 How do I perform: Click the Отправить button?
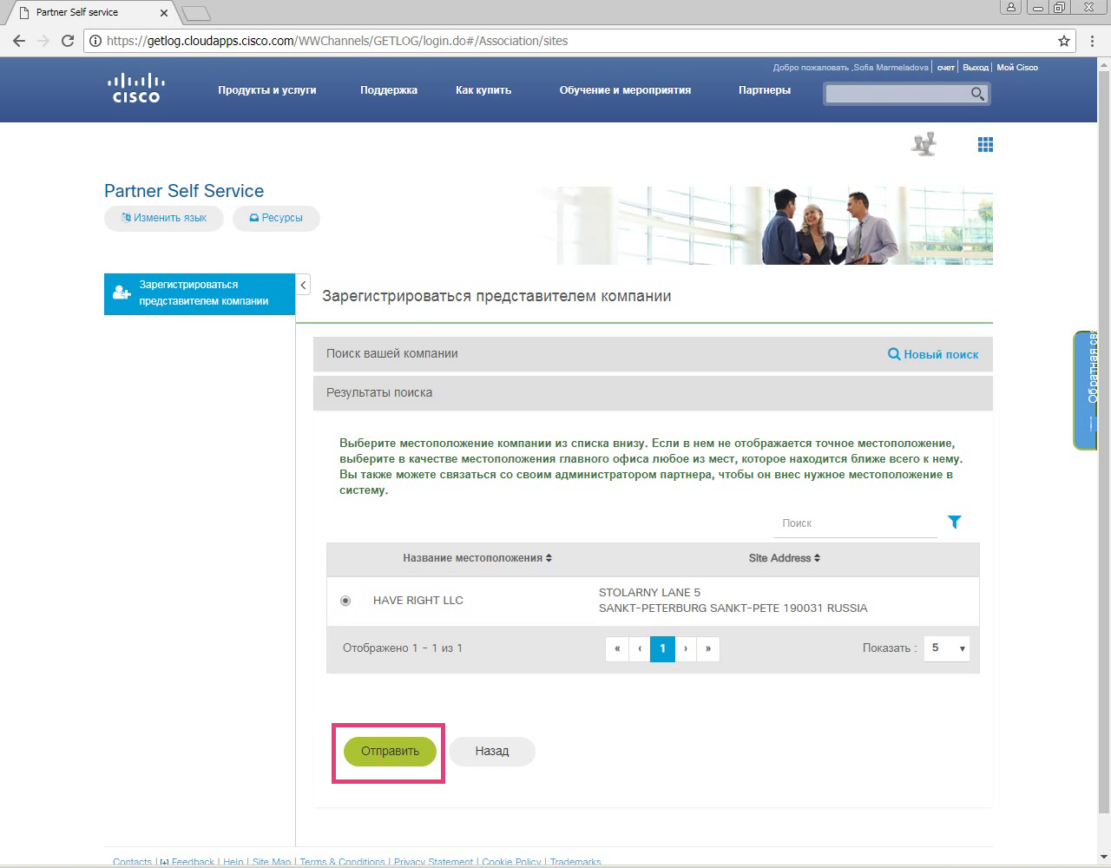tap(390, 751)
